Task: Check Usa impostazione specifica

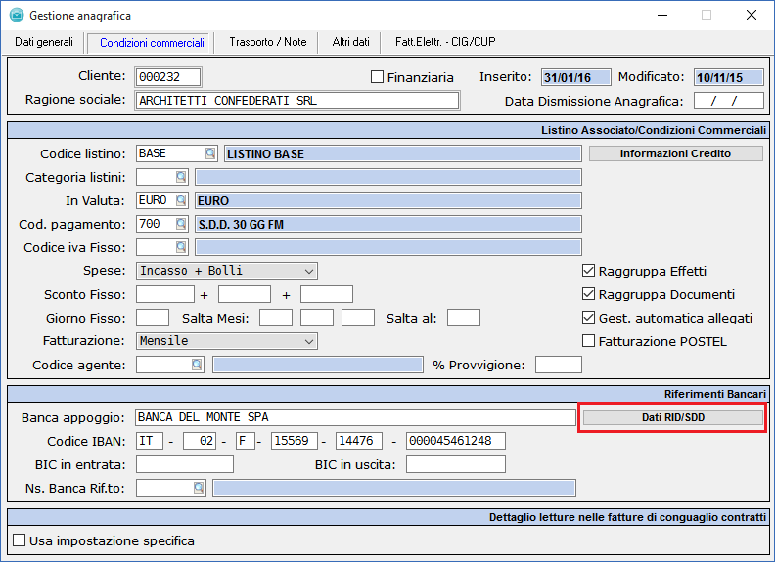Action: click(x=20, y=540)
